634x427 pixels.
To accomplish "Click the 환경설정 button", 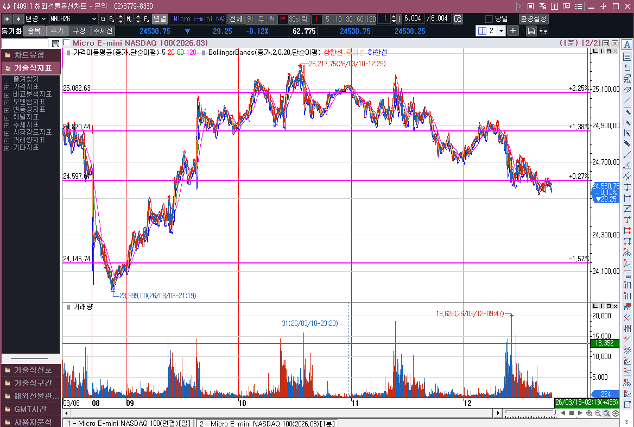I will coord(534,19).
